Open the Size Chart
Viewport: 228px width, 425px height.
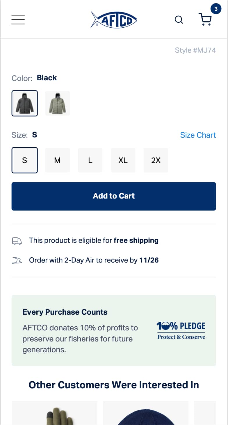point(198,135)
